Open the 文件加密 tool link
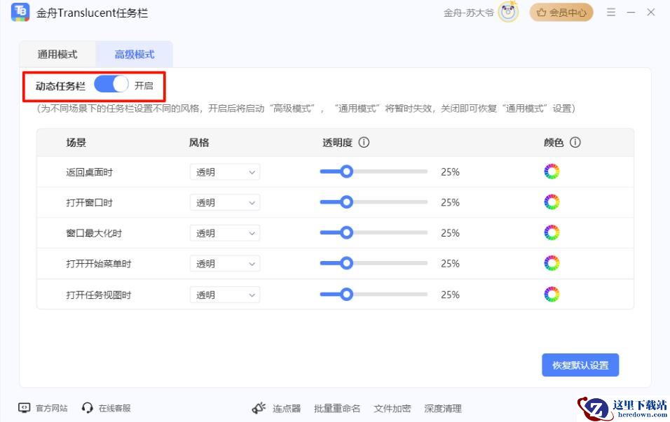Viewport: 670px width, 422px height. (392, 408)
